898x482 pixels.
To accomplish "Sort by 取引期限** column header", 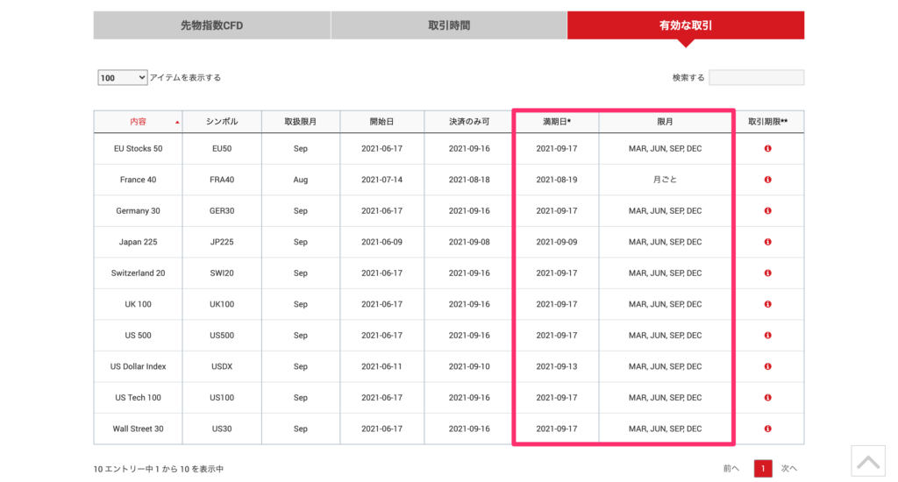I will pos(767,121).
